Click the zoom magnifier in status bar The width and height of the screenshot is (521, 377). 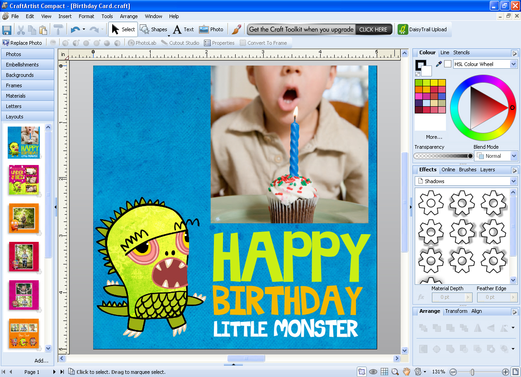tap(395, 372)
